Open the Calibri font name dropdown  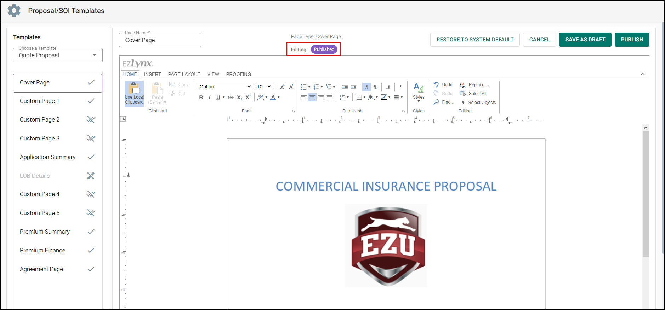click(225, 87)
